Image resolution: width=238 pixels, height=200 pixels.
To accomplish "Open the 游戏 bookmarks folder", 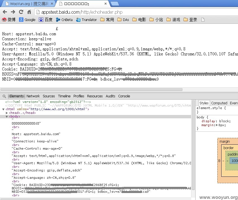I will coord(173,20).
